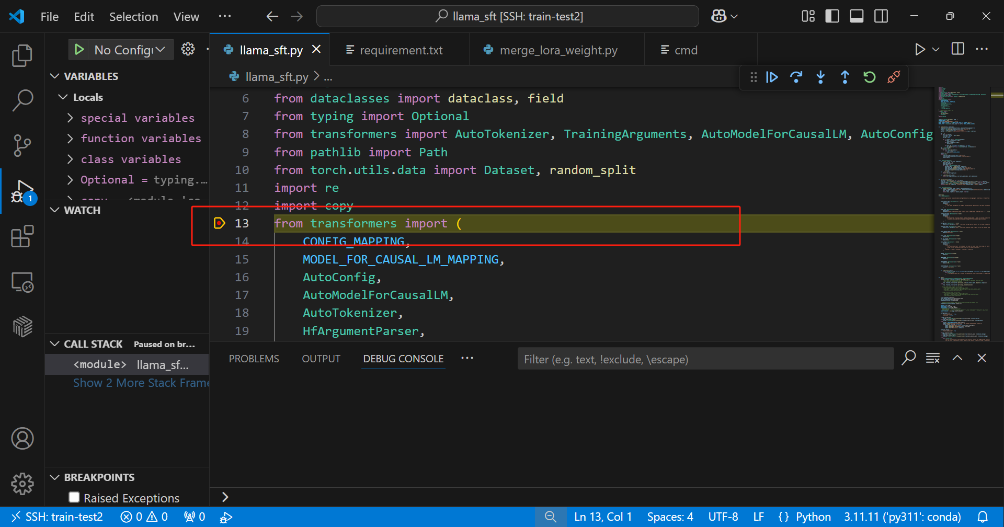1004x527 pixels.
Task: Enable the Raised Exceptions breakpoint checkbox
Action: pos(74,497)
